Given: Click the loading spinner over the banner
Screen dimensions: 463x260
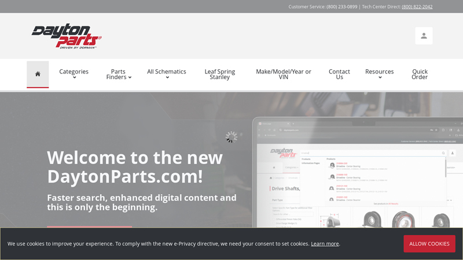Looking at the screenshot, I should point(231,137).
